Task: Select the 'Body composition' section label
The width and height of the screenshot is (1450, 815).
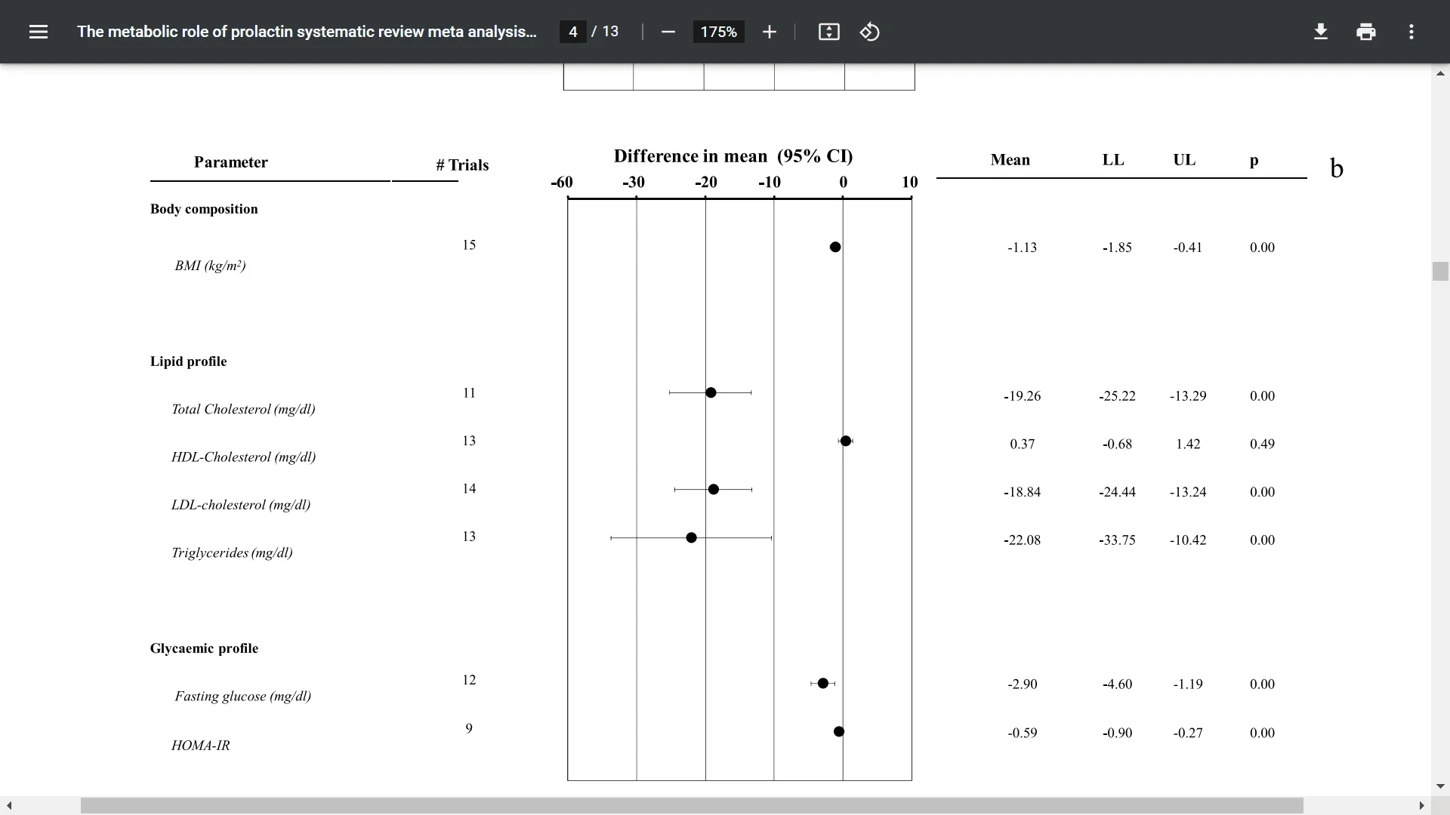Action: click(204, 209)
